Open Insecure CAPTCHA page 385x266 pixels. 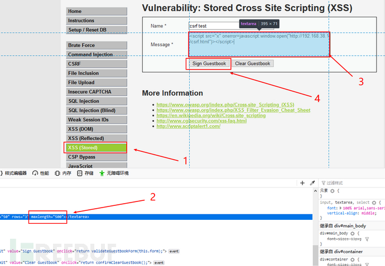coord(97,92)
